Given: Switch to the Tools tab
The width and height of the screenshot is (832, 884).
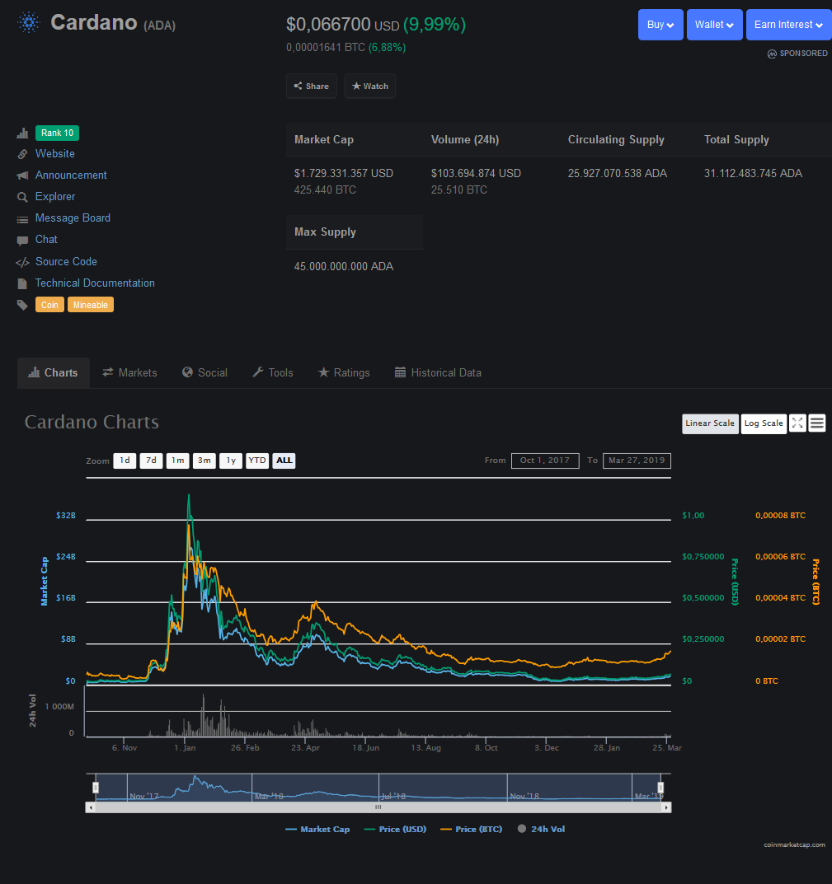Looking at the screenshot, I should 273,372.
